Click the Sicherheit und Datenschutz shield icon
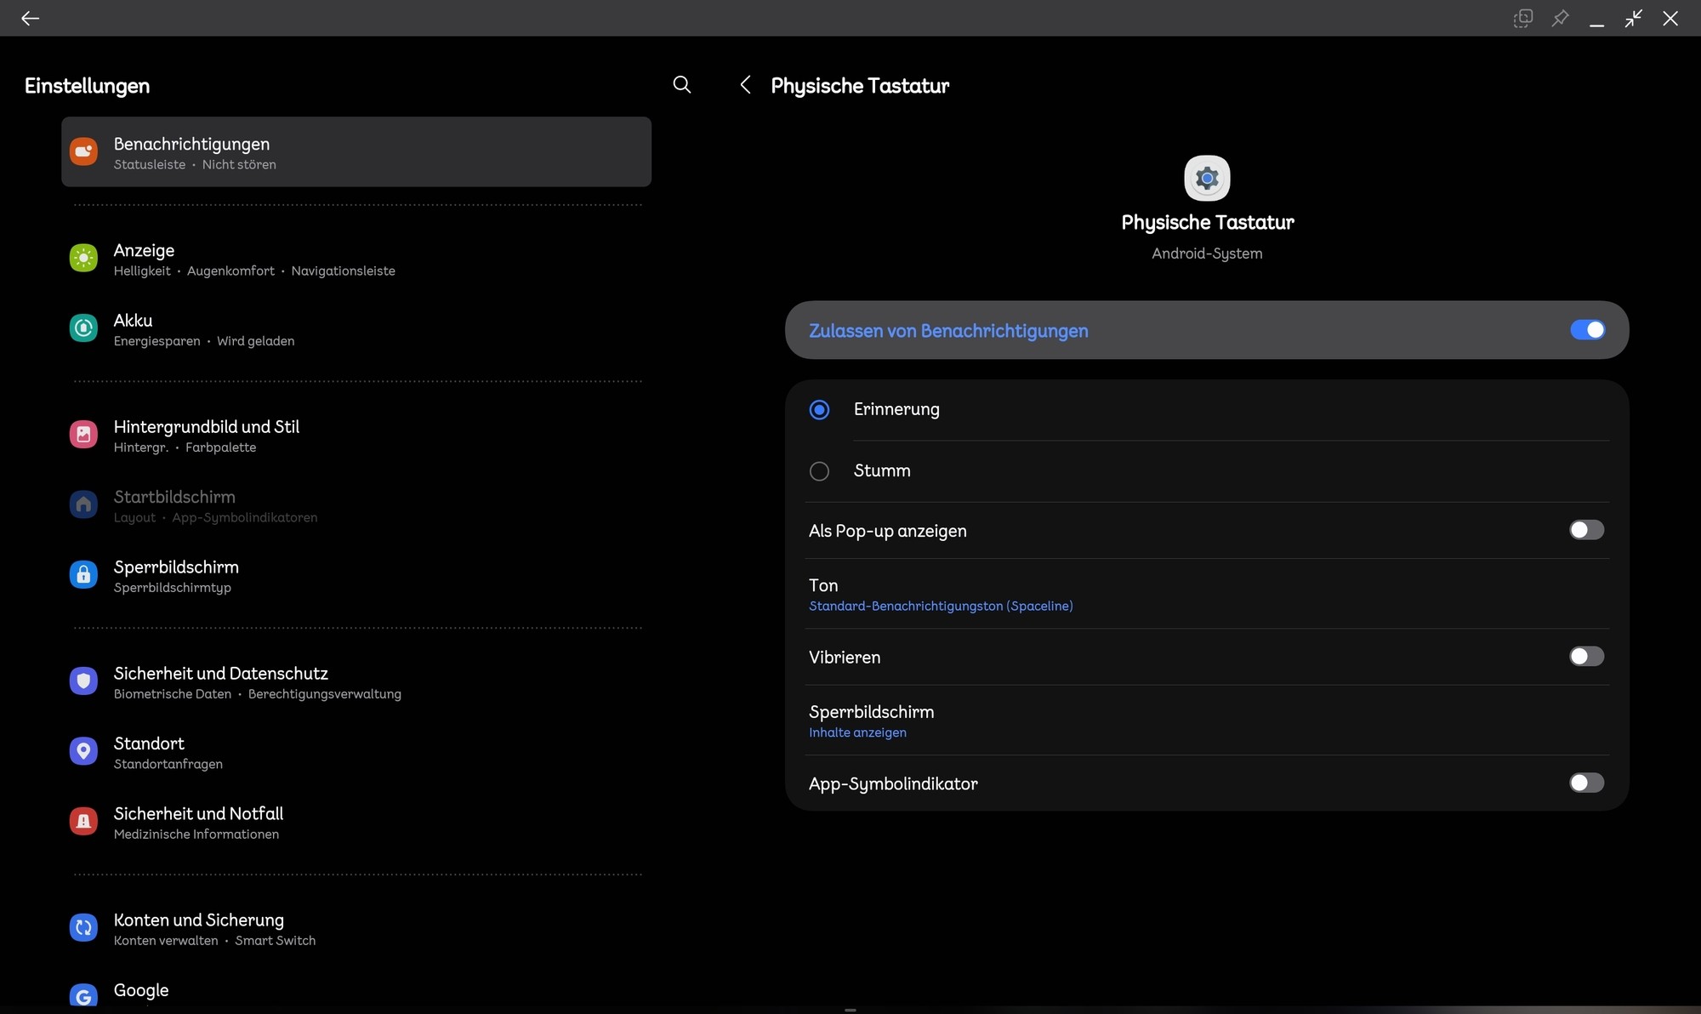1701x1014 pixels. tap(83, 681)
